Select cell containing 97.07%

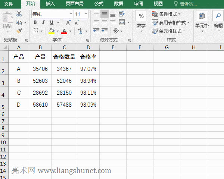(88, 69)
